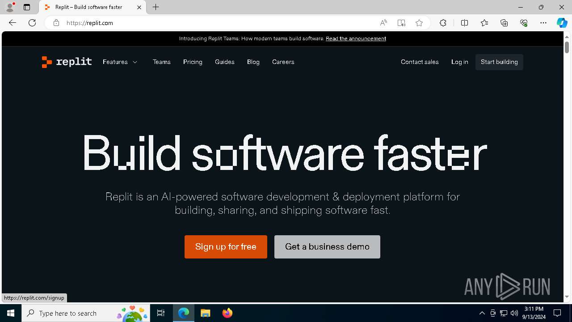Go to the Blog
Viewport: 572px width, 322px height.
[253, 62]
